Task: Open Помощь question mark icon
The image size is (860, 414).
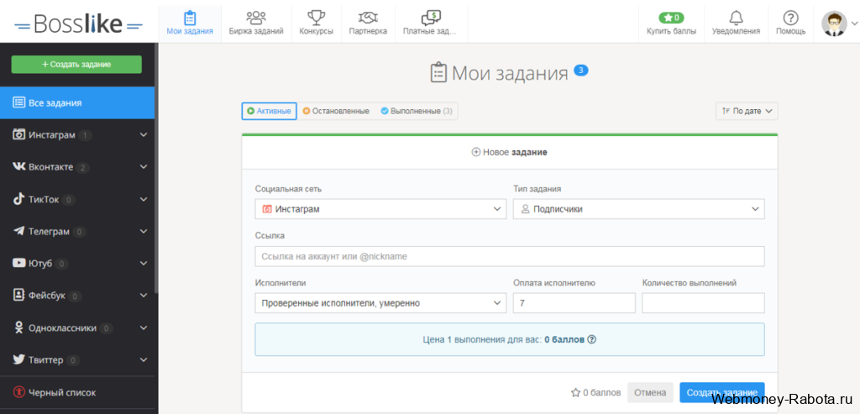Action: [x=790, y=18]
